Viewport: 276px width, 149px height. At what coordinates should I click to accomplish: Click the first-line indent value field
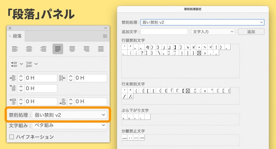[x=40, y=88]
